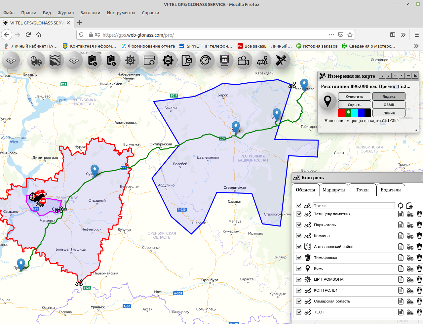The width and height of the screenshot is (423, 324).
Task: Open the Закладки menu
Action: click(90, 13)
